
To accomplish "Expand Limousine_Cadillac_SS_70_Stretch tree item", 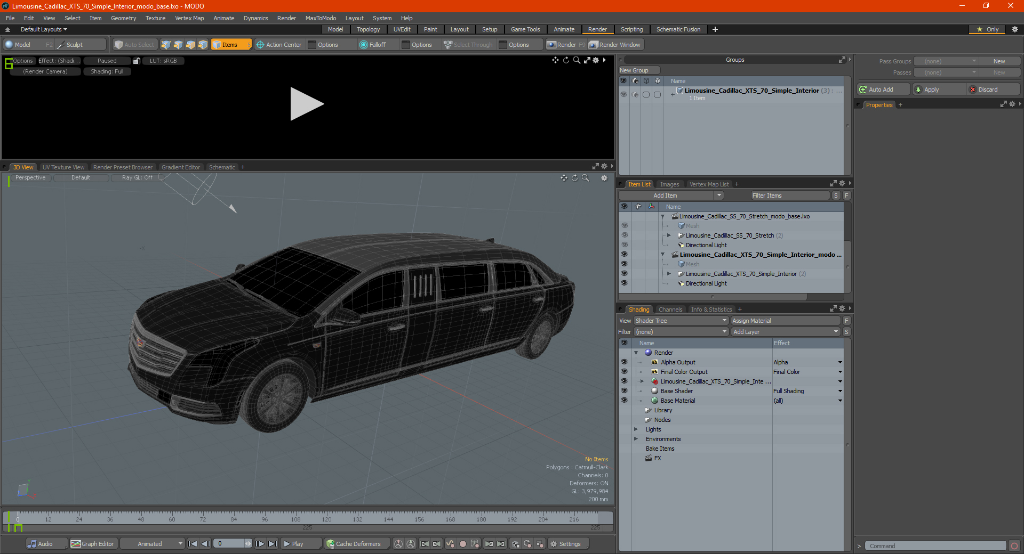I will 669,235.
